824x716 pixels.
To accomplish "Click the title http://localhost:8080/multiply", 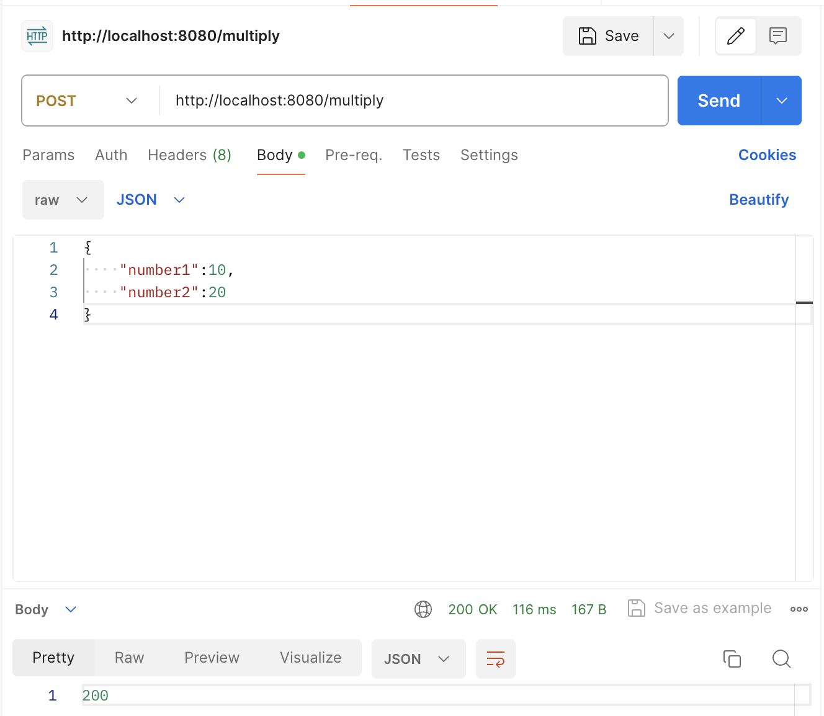I will (x=171, y=36).
